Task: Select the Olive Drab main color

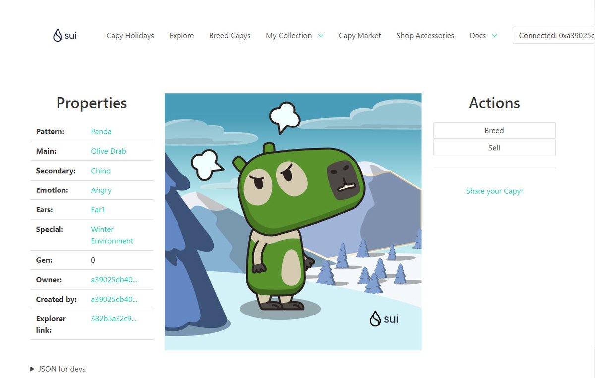Action: click(109, 151)
